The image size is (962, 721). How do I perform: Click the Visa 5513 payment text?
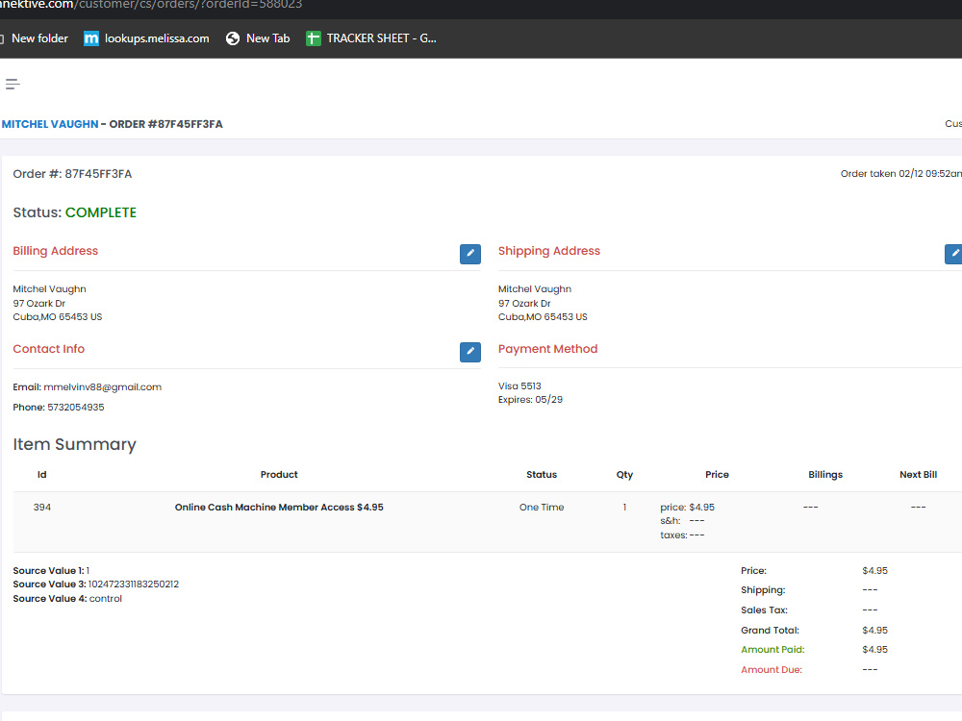tap(519, 386)
